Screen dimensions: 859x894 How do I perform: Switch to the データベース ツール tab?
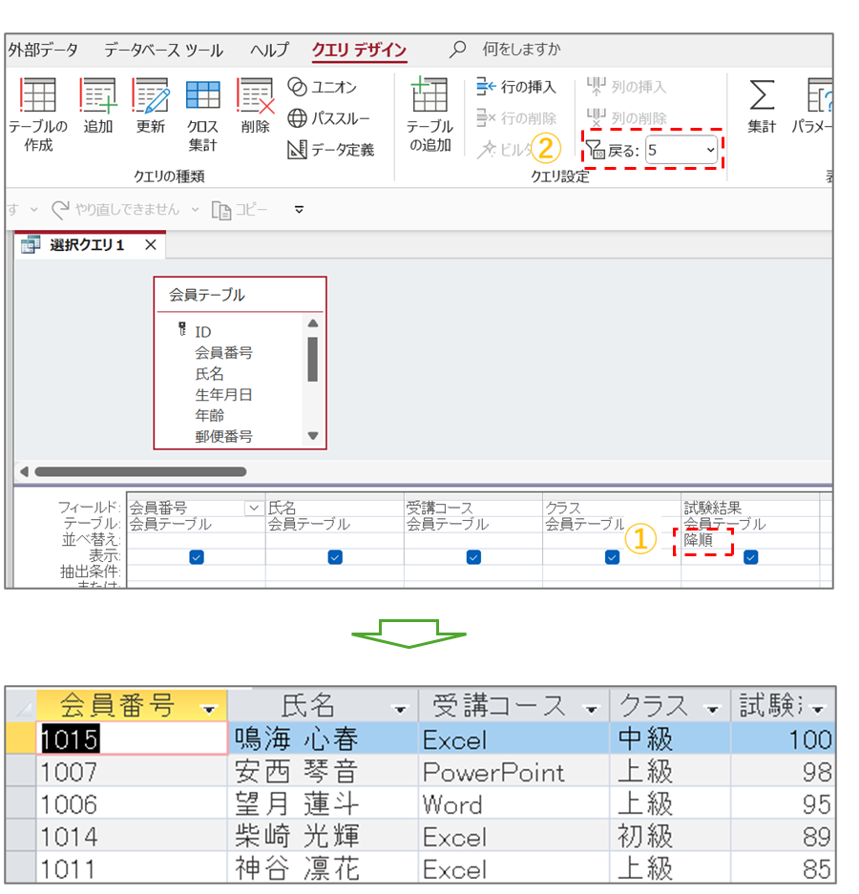[x=163, y=51]
